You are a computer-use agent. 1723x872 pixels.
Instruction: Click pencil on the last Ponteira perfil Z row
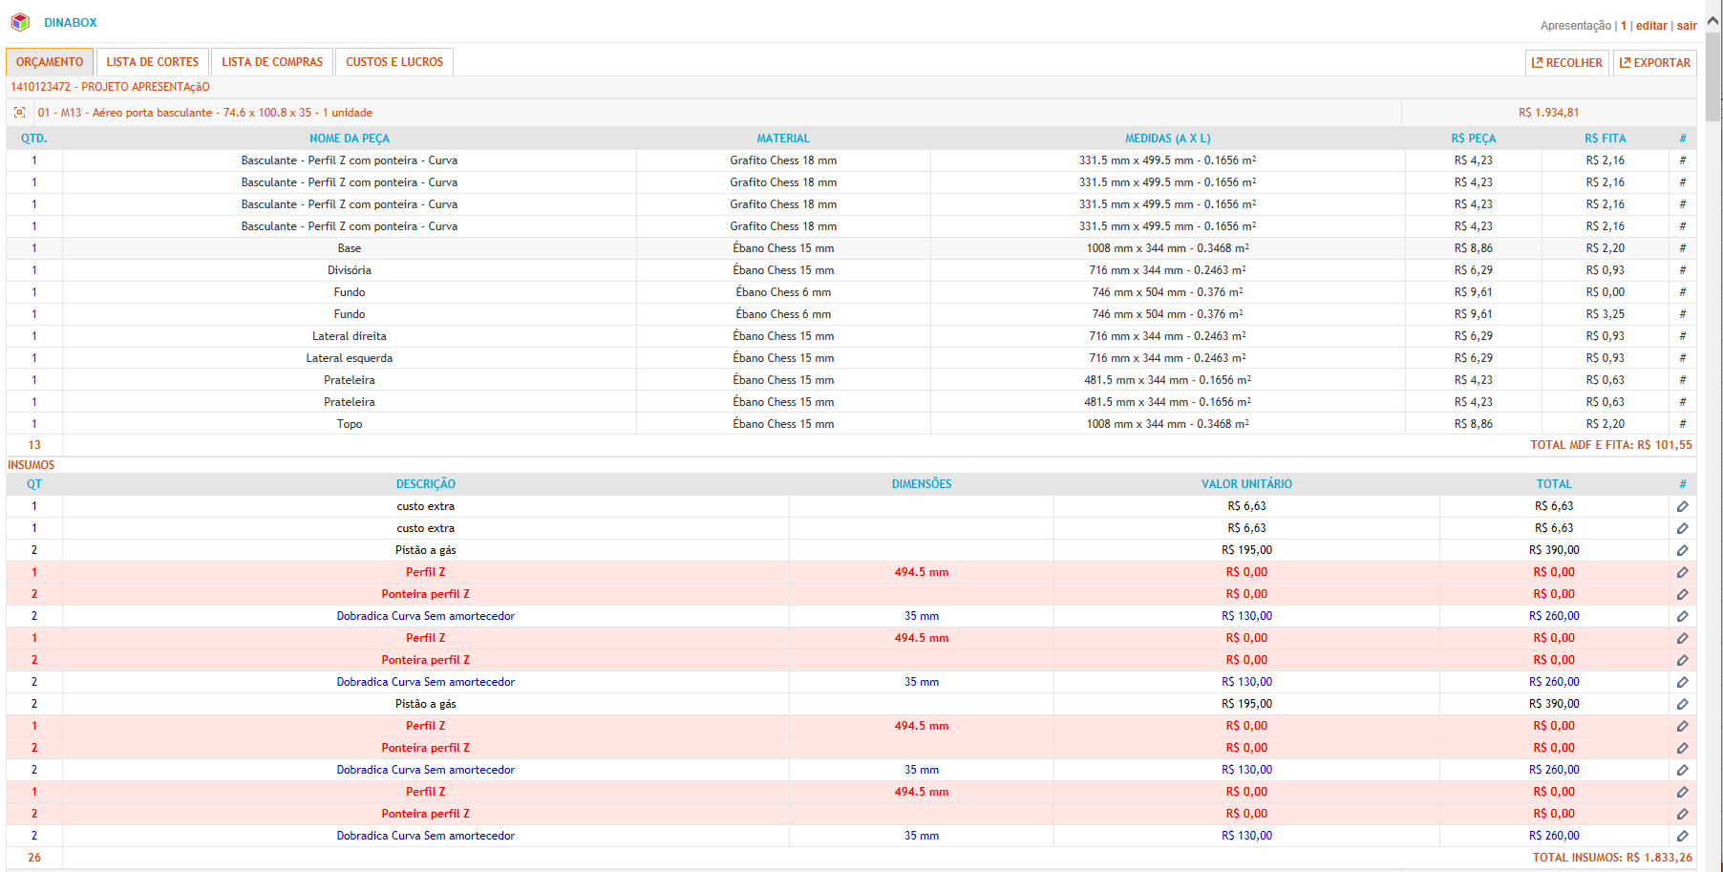(1682, 814)
